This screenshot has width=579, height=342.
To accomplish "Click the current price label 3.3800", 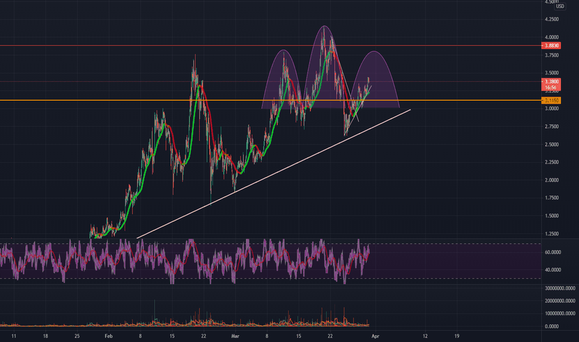I will pos(551,81).
